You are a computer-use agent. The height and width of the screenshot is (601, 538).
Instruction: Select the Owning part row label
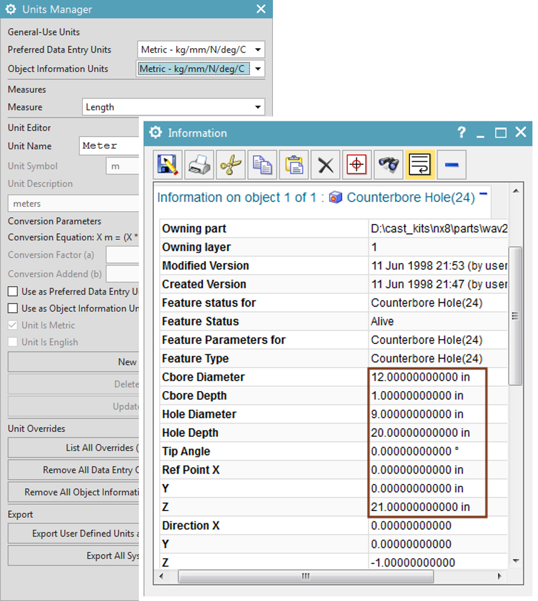coord(194,229)
